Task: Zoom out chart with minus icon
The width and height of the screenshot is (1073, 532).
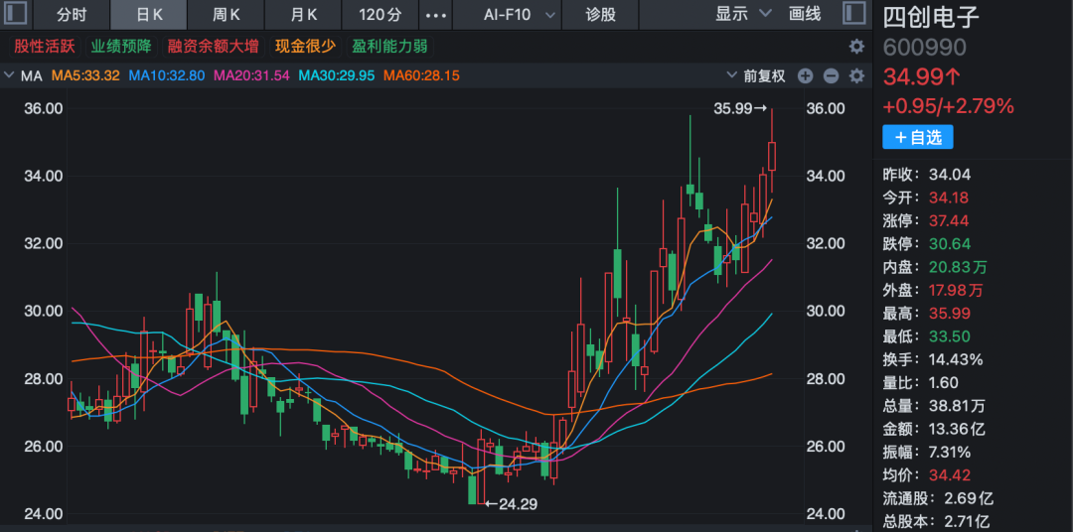Action: [x=831, y=76]
